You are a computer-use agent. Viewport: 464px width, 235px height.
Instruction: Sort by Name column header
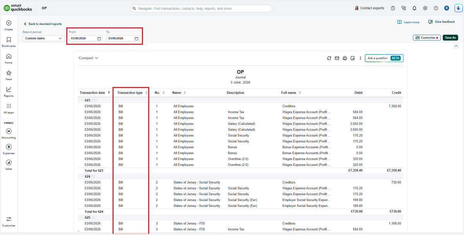(179, 93)
